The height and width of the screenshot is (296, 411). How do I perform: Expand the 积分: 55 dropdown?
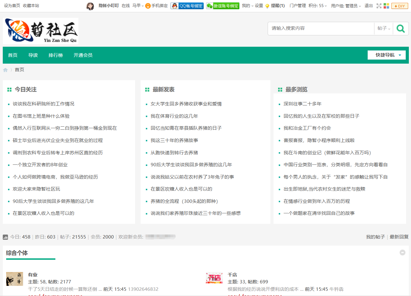[x=317, y=6]
